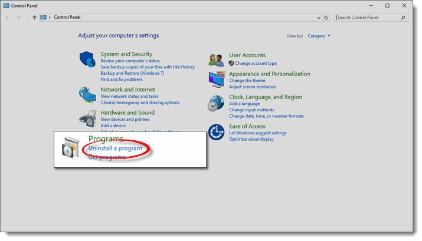The height and width of the screenshot is (241, 422).
Task: Maximize the Control Panel window
Action: click(x=387, y=6)
